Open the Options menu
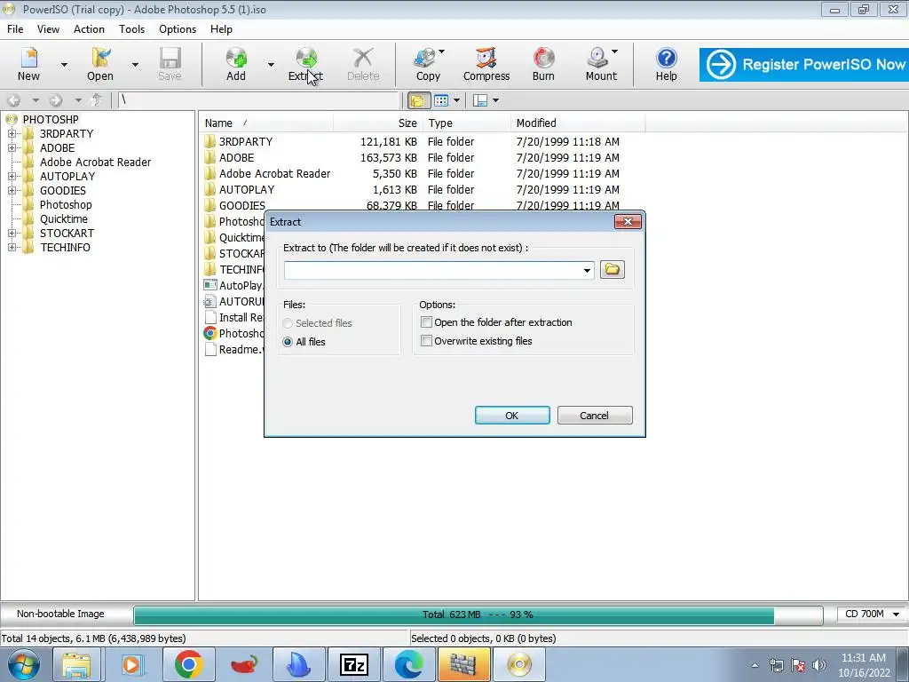 click(178, 29)
